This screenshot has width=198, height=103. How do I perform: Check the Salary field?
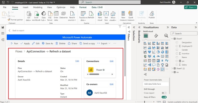pos(177,65)
